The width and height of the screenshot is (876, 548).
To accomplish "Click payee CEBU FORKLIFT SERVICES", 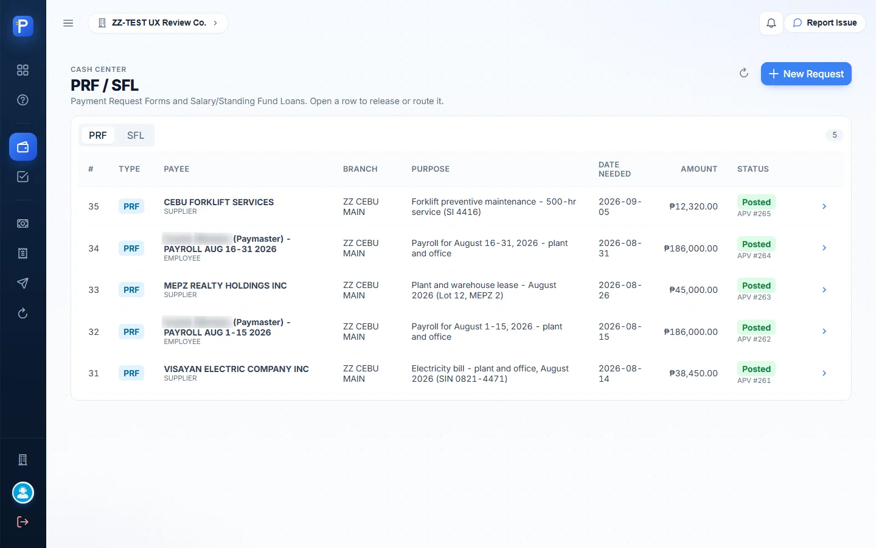I will pyautogui.click(x=218, y=202).
